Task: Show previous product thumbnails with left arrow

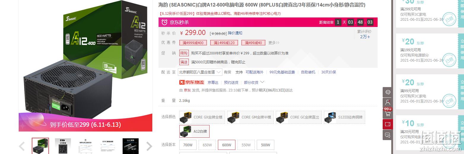Action: click(x=22, y=146)
